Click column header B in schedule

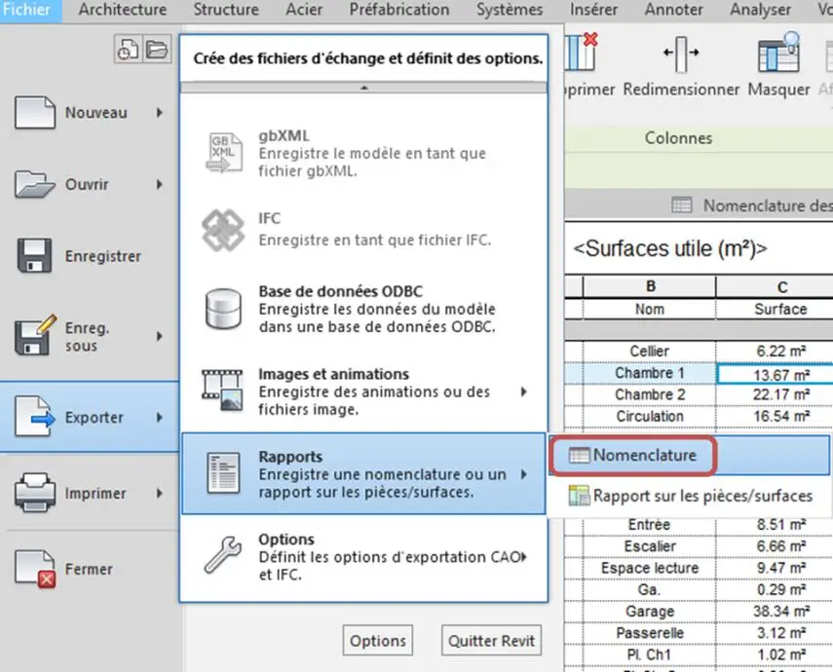(x=650, y=286)
